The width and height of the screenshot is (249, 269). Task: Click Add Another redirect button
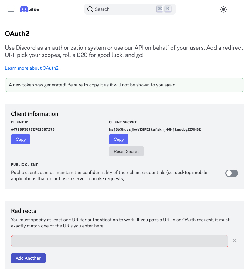coord(28,258)
